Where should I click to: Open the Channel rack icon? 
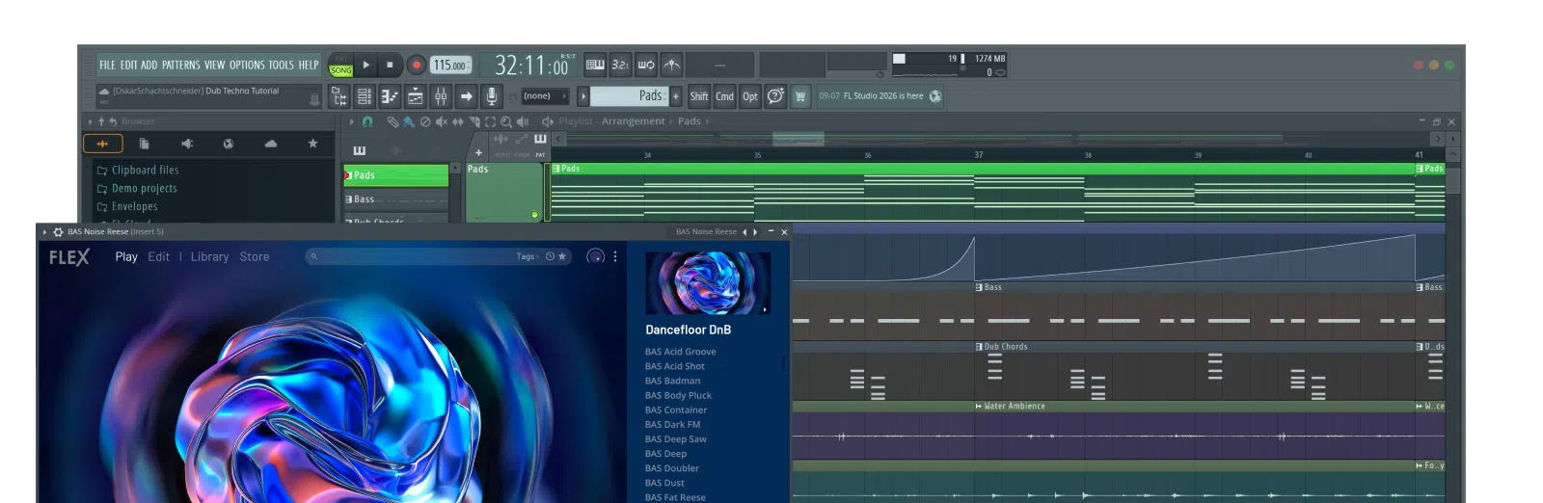coord(365,96)
